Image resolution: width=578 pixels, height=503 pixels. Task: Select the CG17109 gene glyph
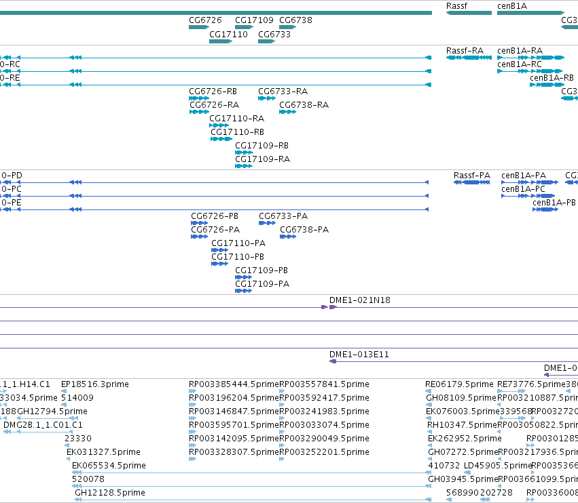[244, 27]
